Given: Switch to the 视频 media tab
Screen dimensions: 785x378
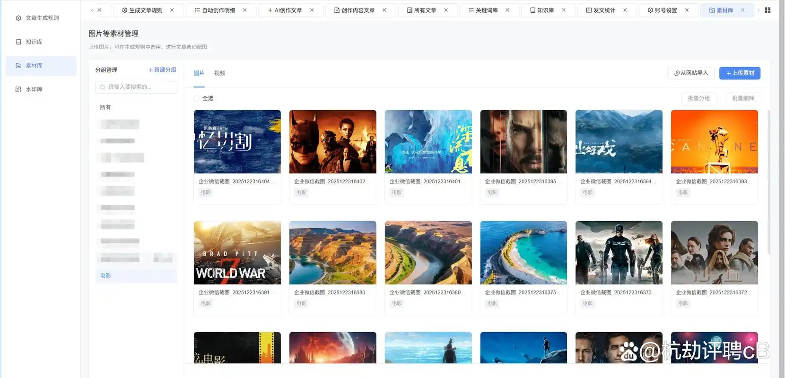Looking at the screenshot, I should 219,73.
